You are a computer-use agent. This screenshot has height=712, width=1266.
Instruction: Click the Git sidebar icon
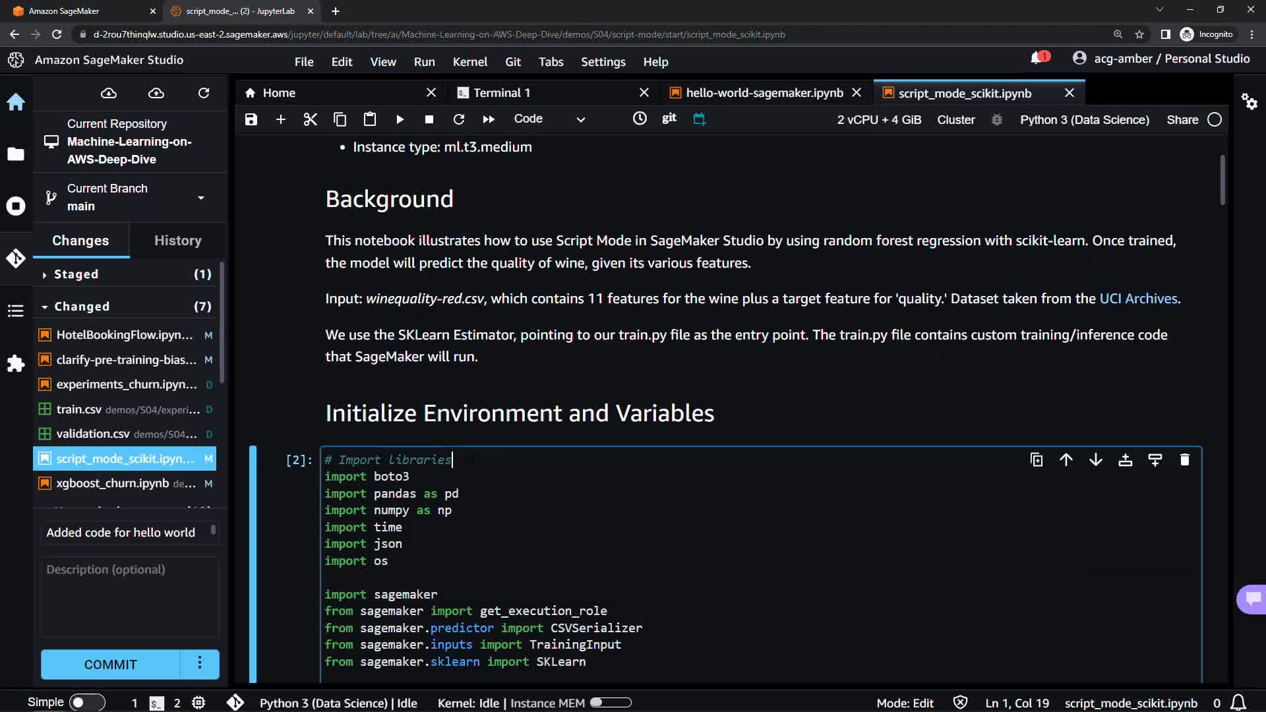click(x=16, y=258)
